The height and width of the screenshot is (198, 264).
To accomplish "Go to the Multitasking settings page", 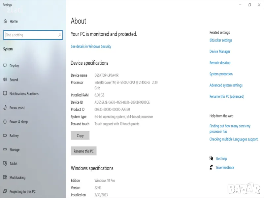I will 17,178.
